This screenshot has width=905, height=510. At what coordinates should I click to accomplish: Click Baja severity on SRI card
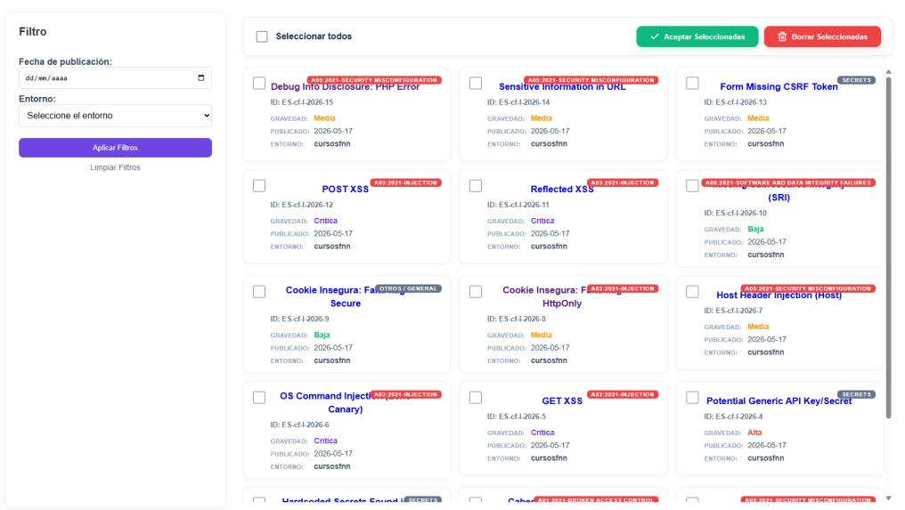click(x=755, y=229)
